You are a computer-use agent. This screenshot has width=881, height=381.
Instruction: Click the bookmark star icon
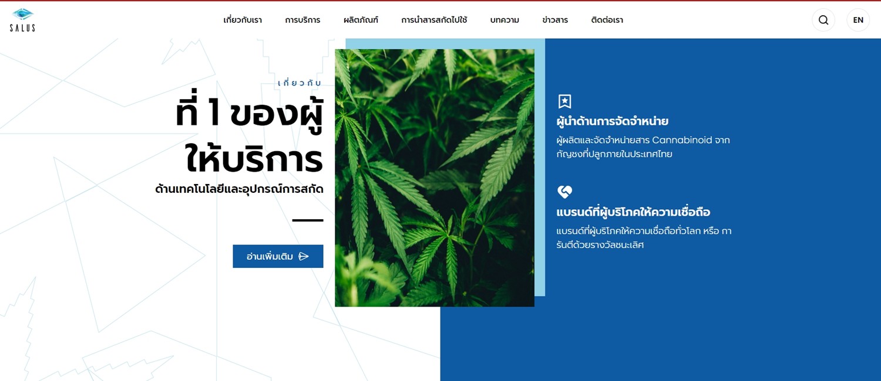564,101
